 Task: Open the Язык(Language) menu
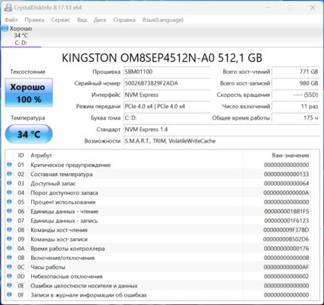(162, 20)
